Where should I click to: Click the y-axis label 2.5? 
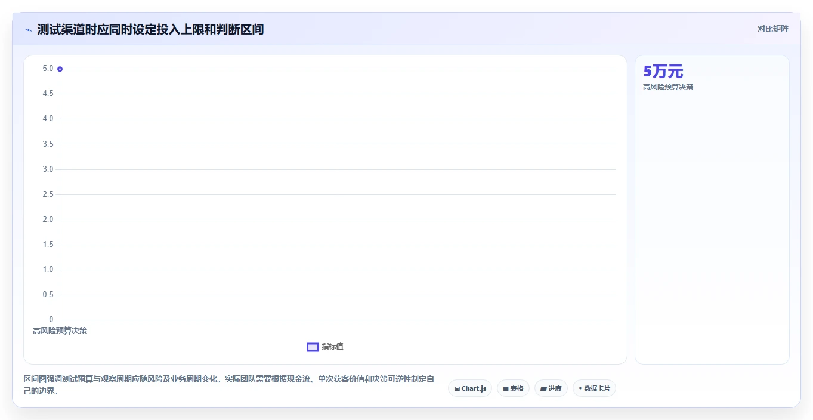coord(48,194)
